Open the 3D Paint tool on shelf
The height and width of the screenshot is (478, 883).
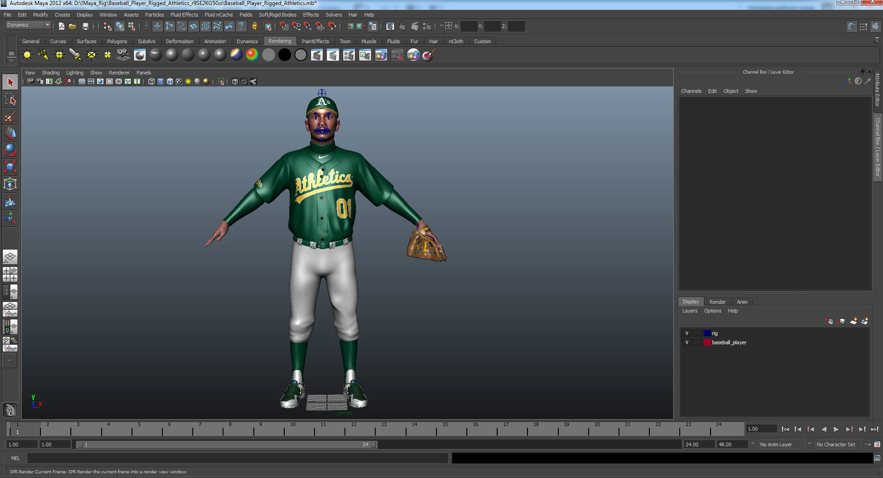pos(429,55)
